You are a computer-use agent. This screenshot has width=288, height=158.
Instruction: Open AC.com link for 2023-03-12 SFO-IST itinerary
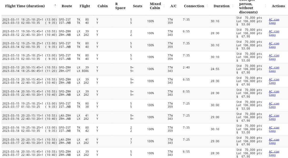click(x=274, y=43)
